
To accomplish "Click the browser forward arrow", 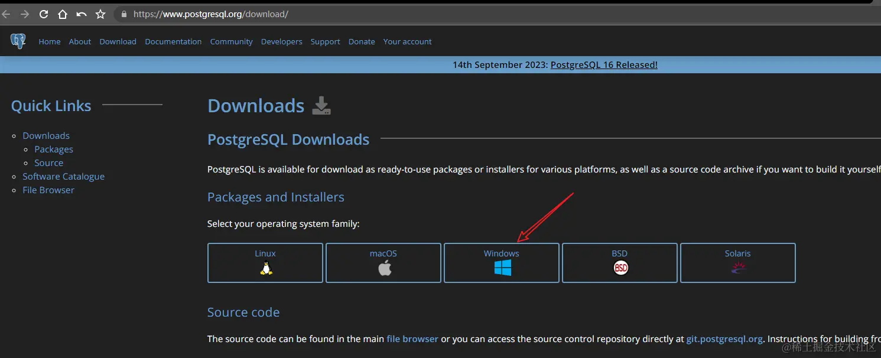I will (x=25, y=14).
